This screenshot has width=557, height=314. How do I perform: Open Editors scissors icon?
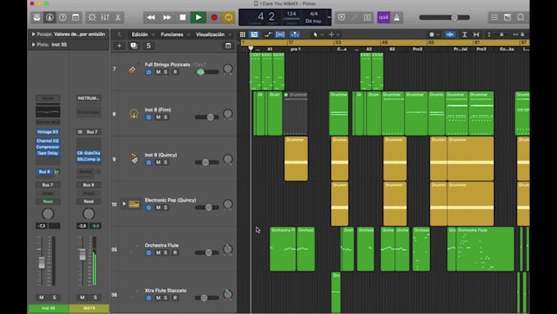[x=118, y=17]
